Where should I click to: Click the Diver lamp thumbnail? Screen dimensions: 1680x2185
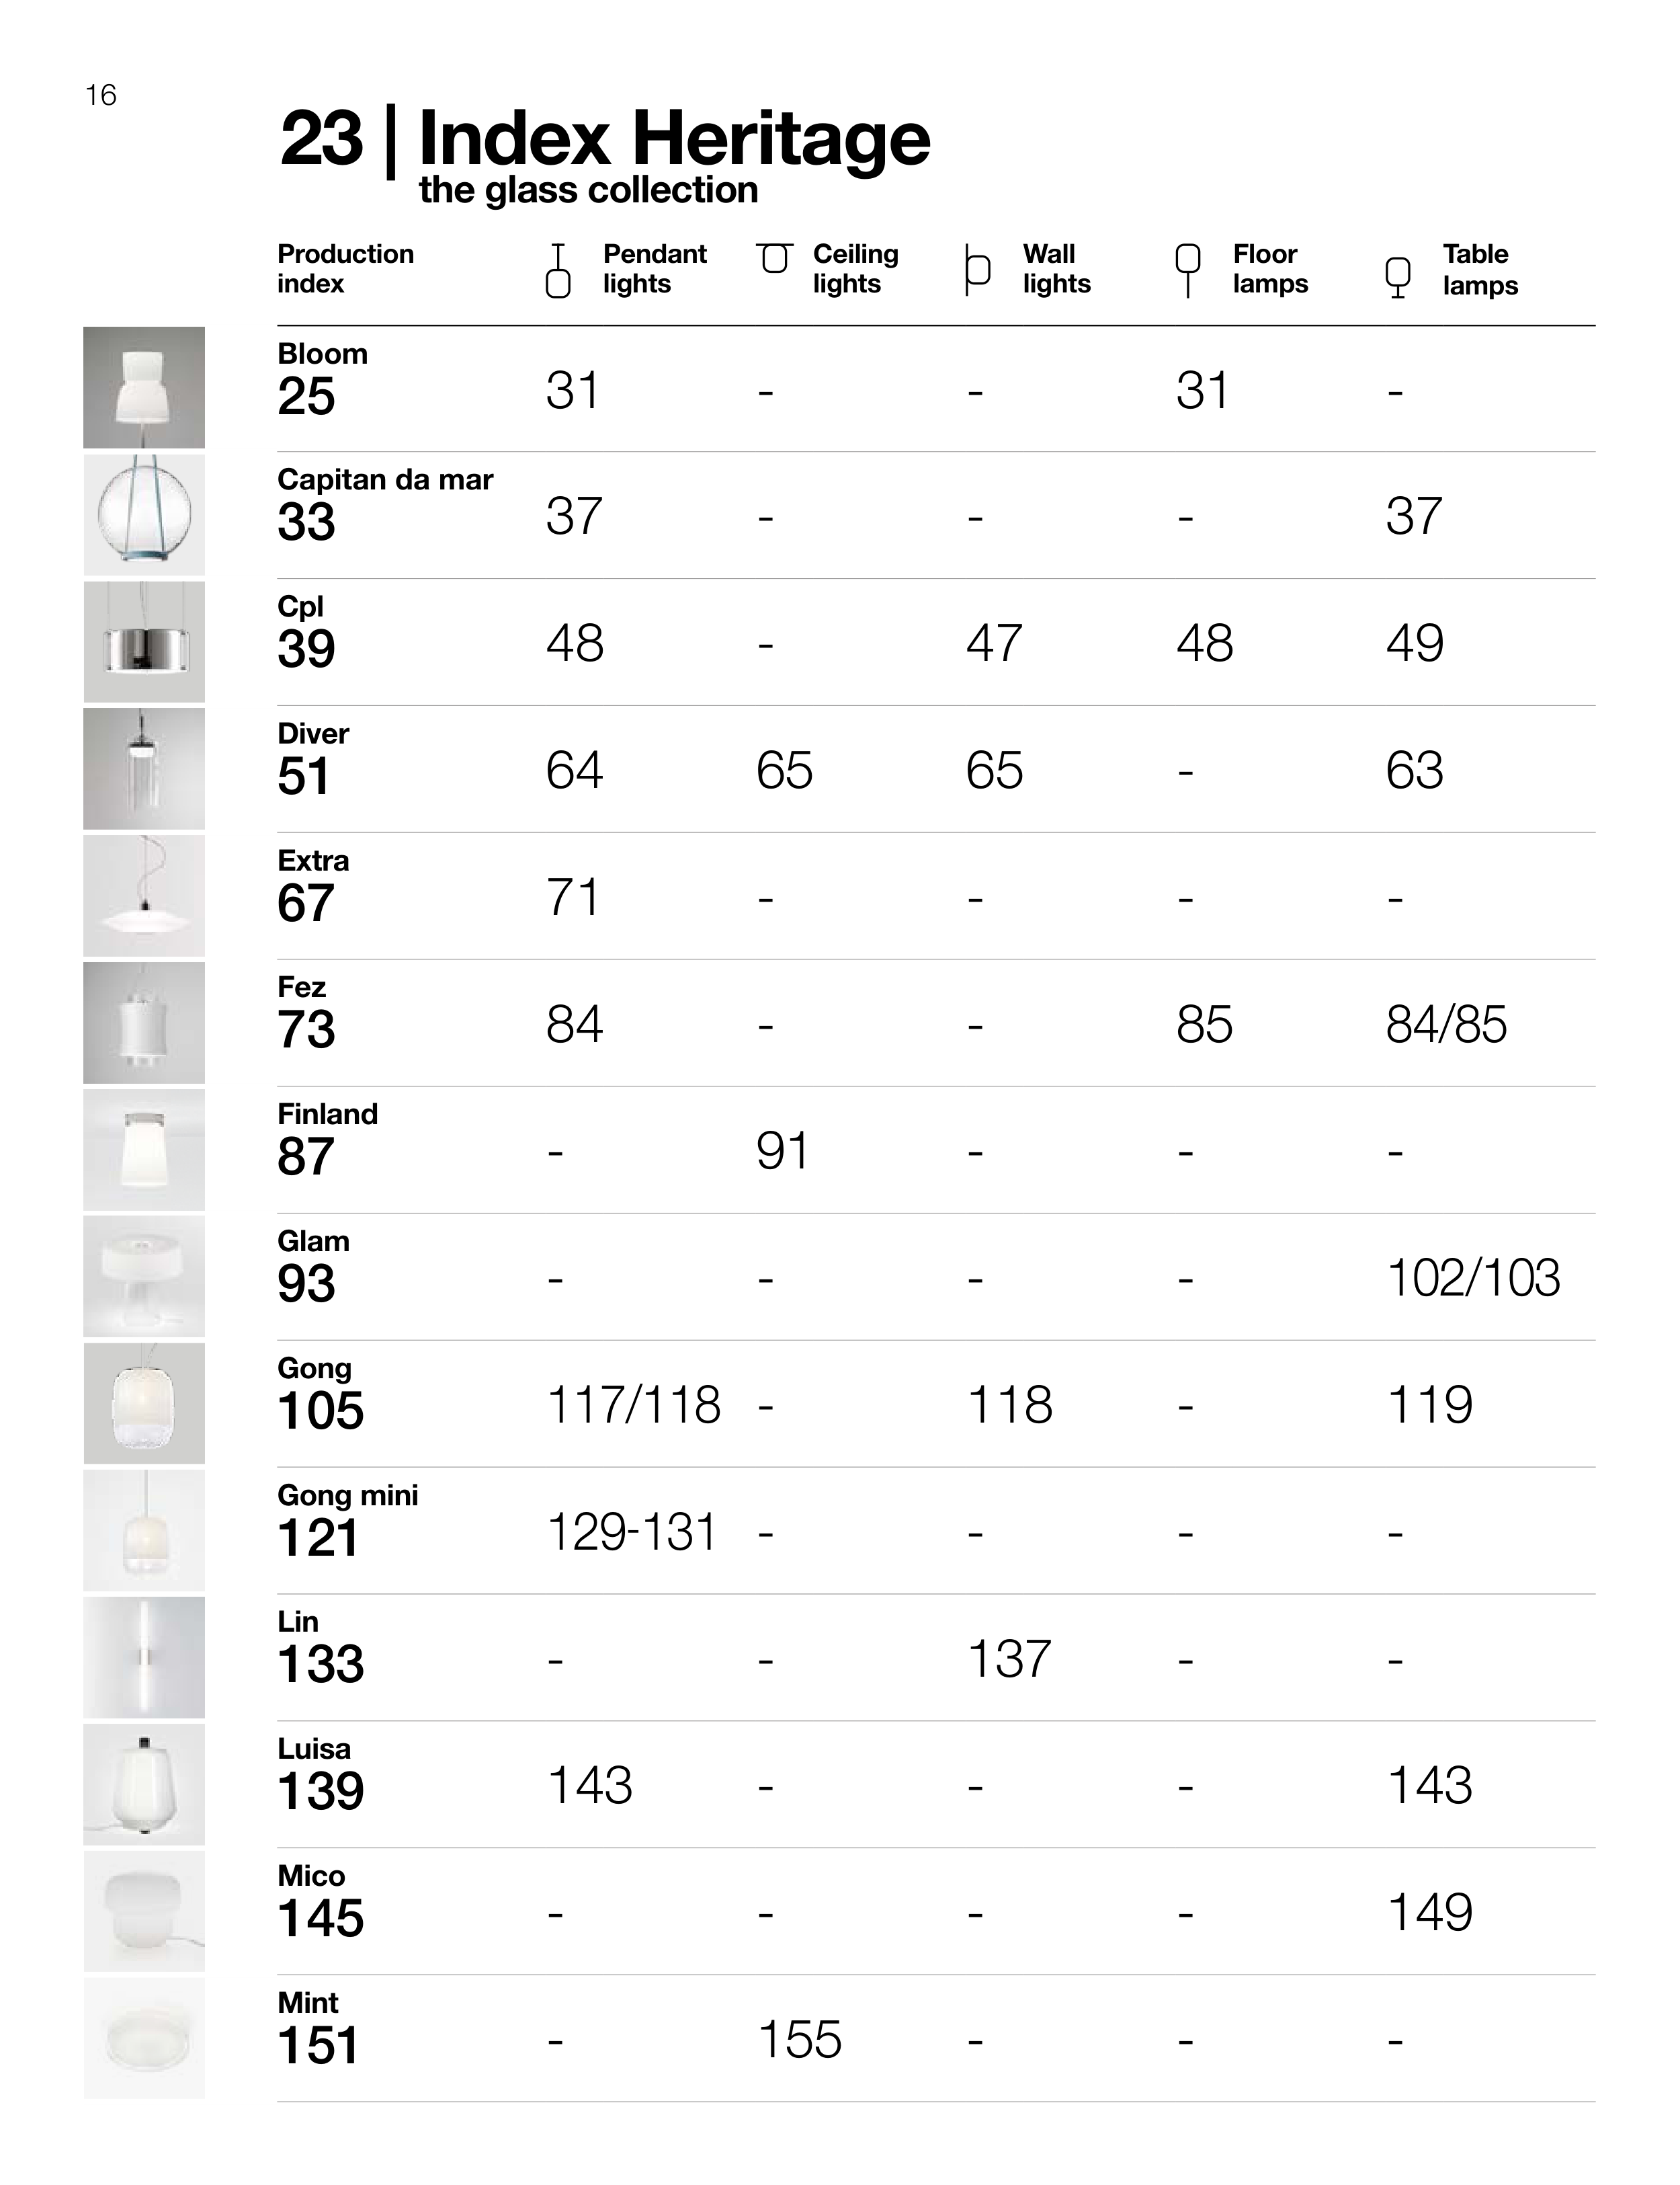144,768
